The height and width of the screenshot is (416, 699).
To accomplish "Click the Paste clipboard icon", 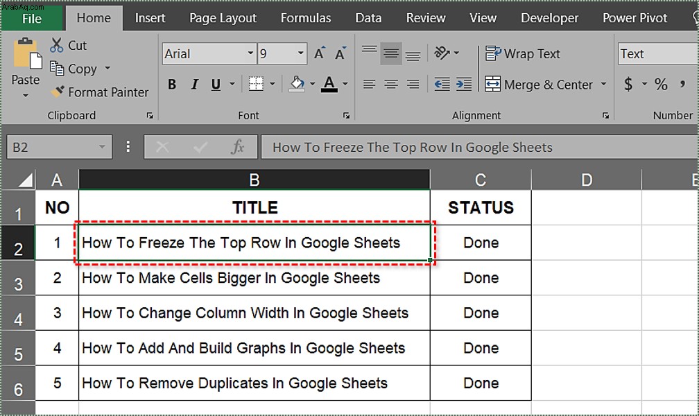I will point(26,54).
